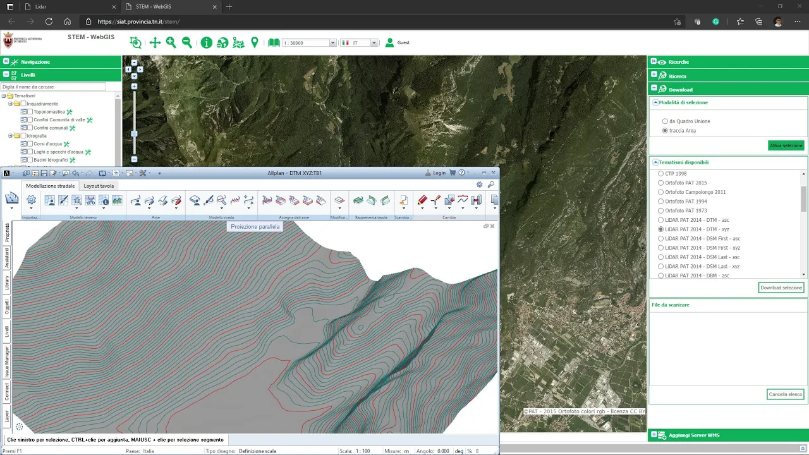Click the Guest user icon

(x=389, y=42)
